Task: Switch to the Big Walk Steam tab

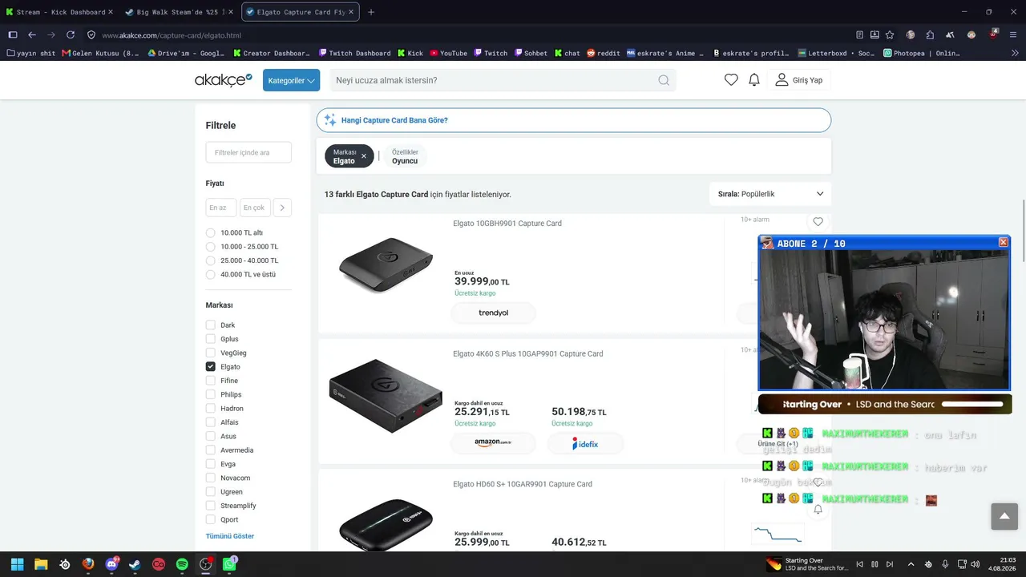Action: pos(179,12)
